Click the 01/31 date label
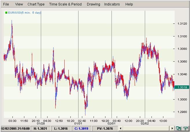The image size is (190, 132). (78, 124)
